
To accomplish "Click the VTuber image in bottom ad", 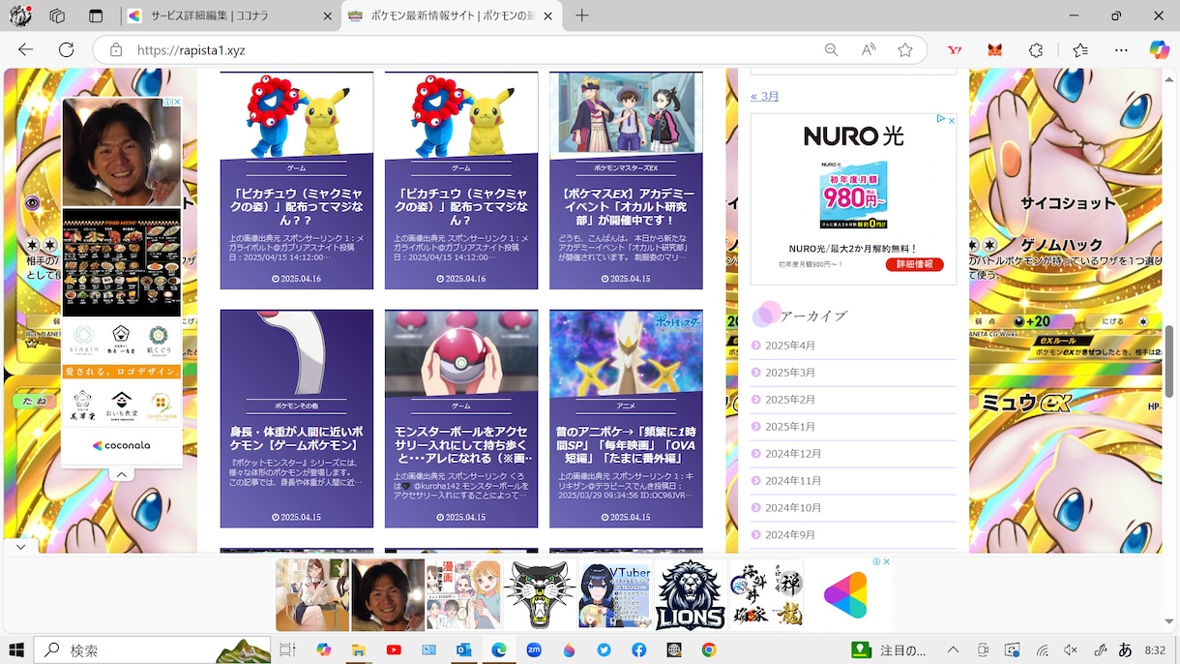I will point(614,594).
